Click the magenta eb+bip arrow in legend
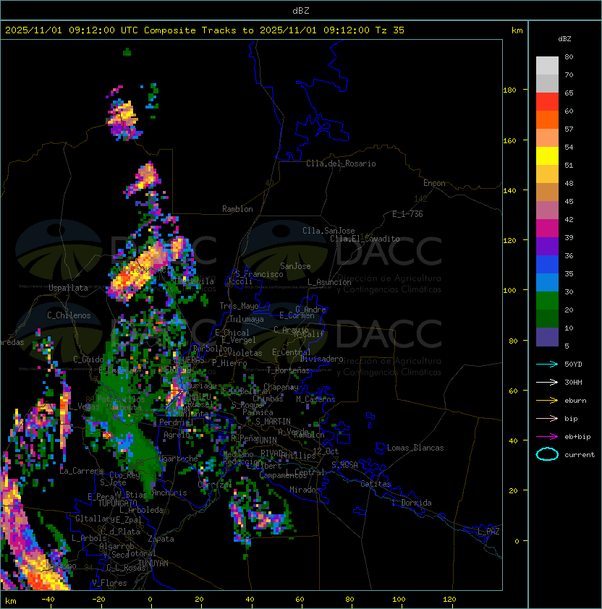The width and height of the screenshot is (602, 609). 547,437
